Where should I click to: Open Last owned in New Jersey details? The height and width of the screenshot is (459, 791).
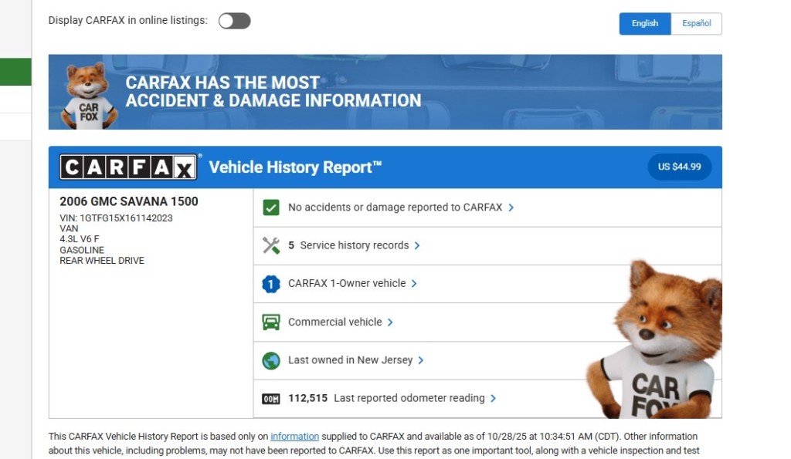pyautogui.click(x=350, y=360)
